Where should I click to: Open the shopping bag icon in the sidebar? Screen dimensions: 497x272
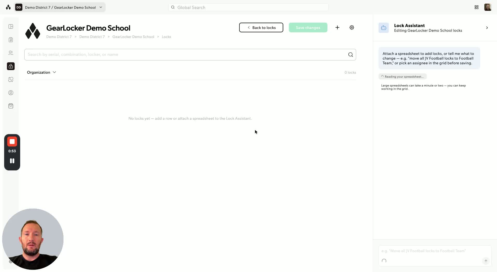11,106
